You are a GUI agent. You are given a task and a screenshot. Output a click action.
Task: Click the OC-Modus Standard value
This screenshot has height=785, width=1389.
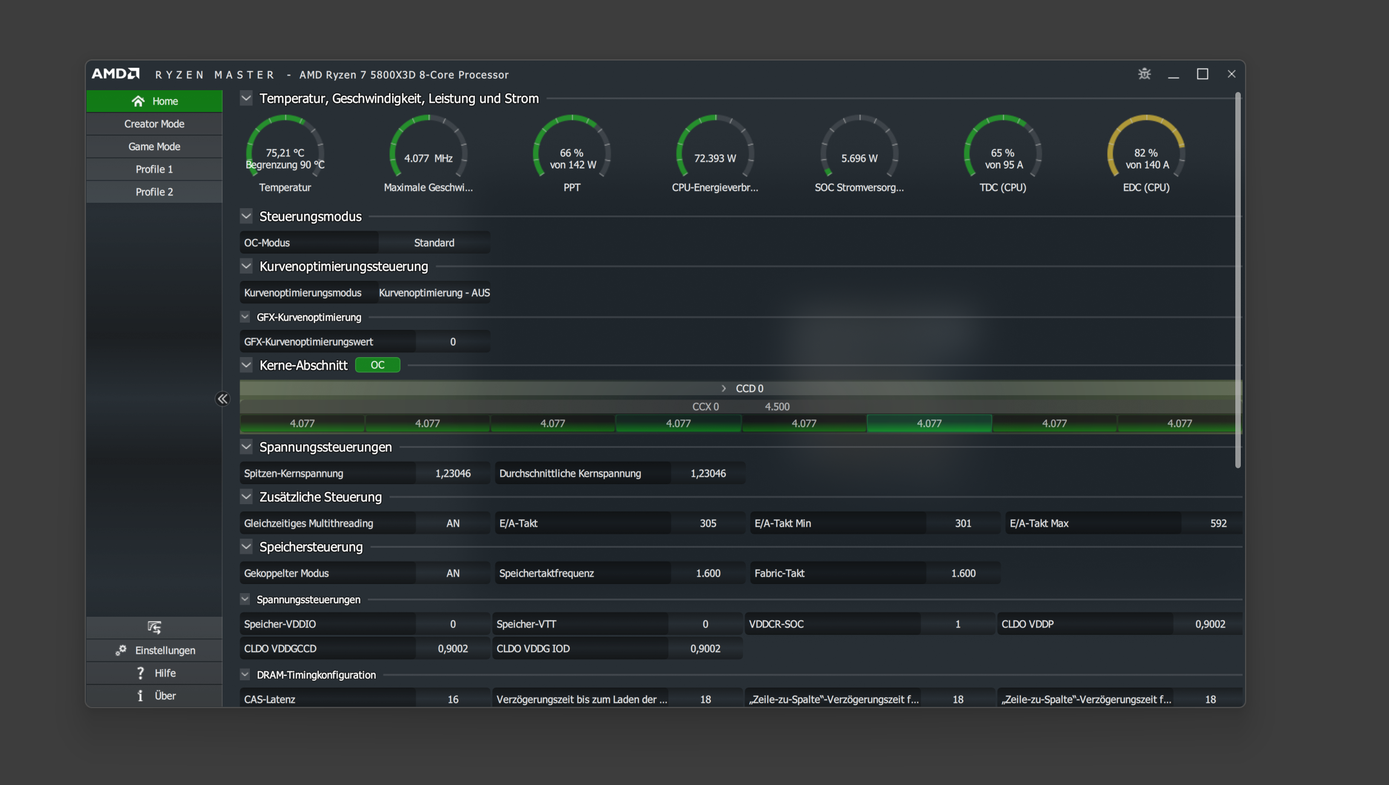(434, 243)
